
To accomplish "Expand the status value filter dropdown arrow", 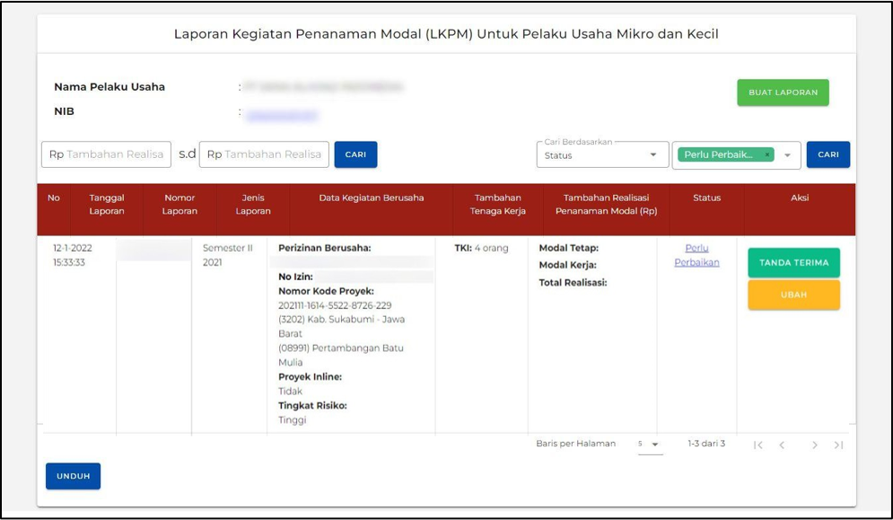I will tap(788, 155).
